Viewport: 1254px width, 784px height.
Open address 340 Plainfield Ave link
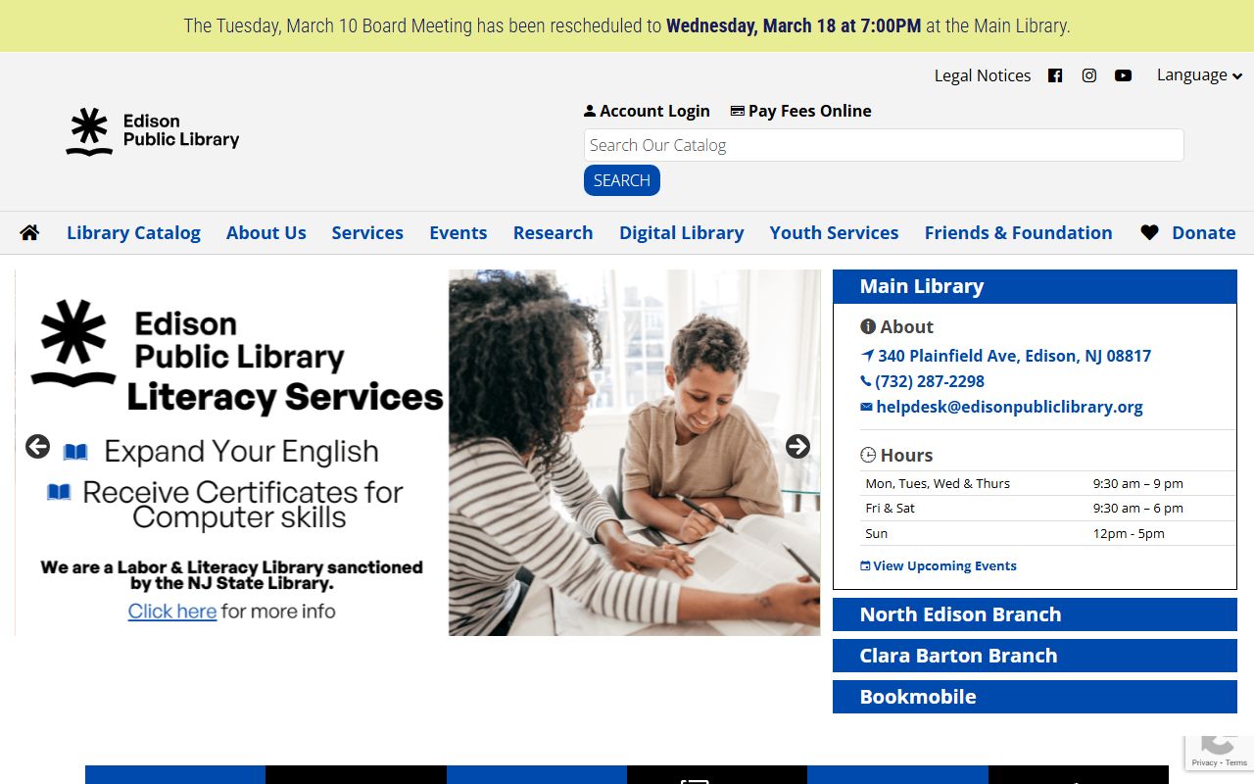pyautogui.click(x=1006, y=356)
